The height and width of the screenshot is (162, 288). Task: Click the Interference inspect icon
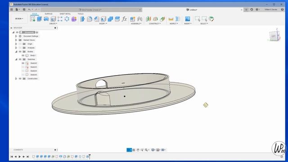coord(178,19)
